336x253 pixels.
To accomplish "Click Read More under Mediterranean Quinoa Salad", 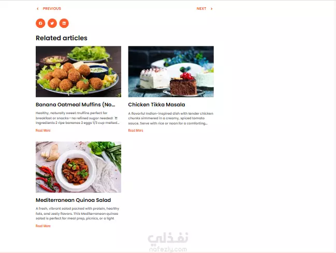I will tap(43, 226).
